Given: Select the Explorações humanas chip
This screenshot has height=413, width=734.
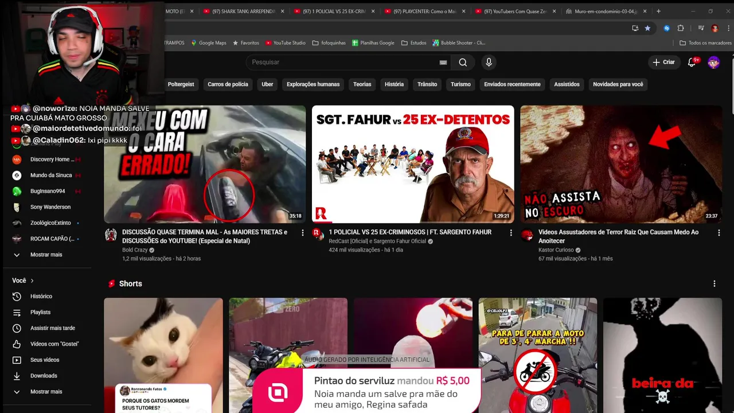Looking at the screenshot, I should click(313, 84).
